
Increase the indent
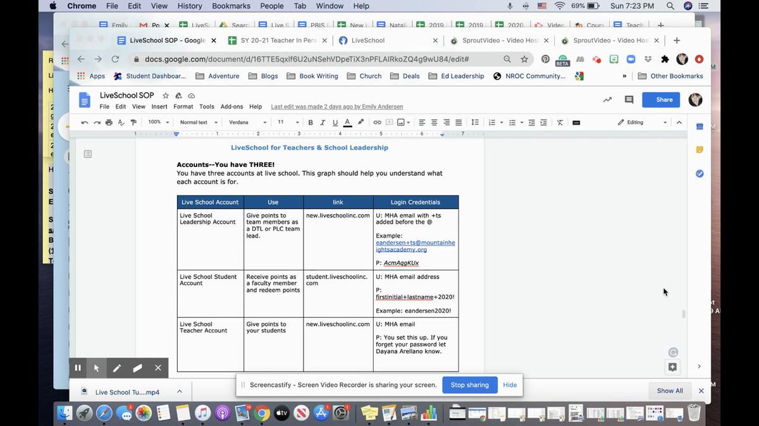coord(544,123)
